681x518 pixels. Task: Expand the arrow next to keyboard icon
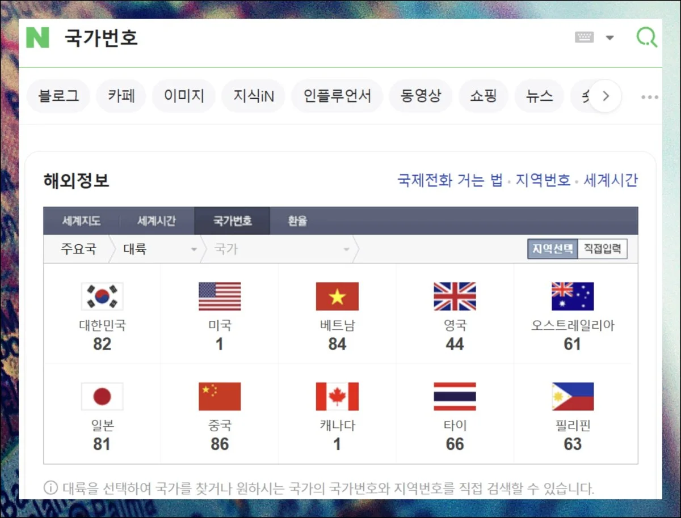(610, 38)
